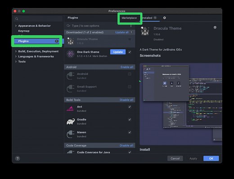Disable the Gradle plugin checkbox
234x179 pixels.
tap(130, 119)
